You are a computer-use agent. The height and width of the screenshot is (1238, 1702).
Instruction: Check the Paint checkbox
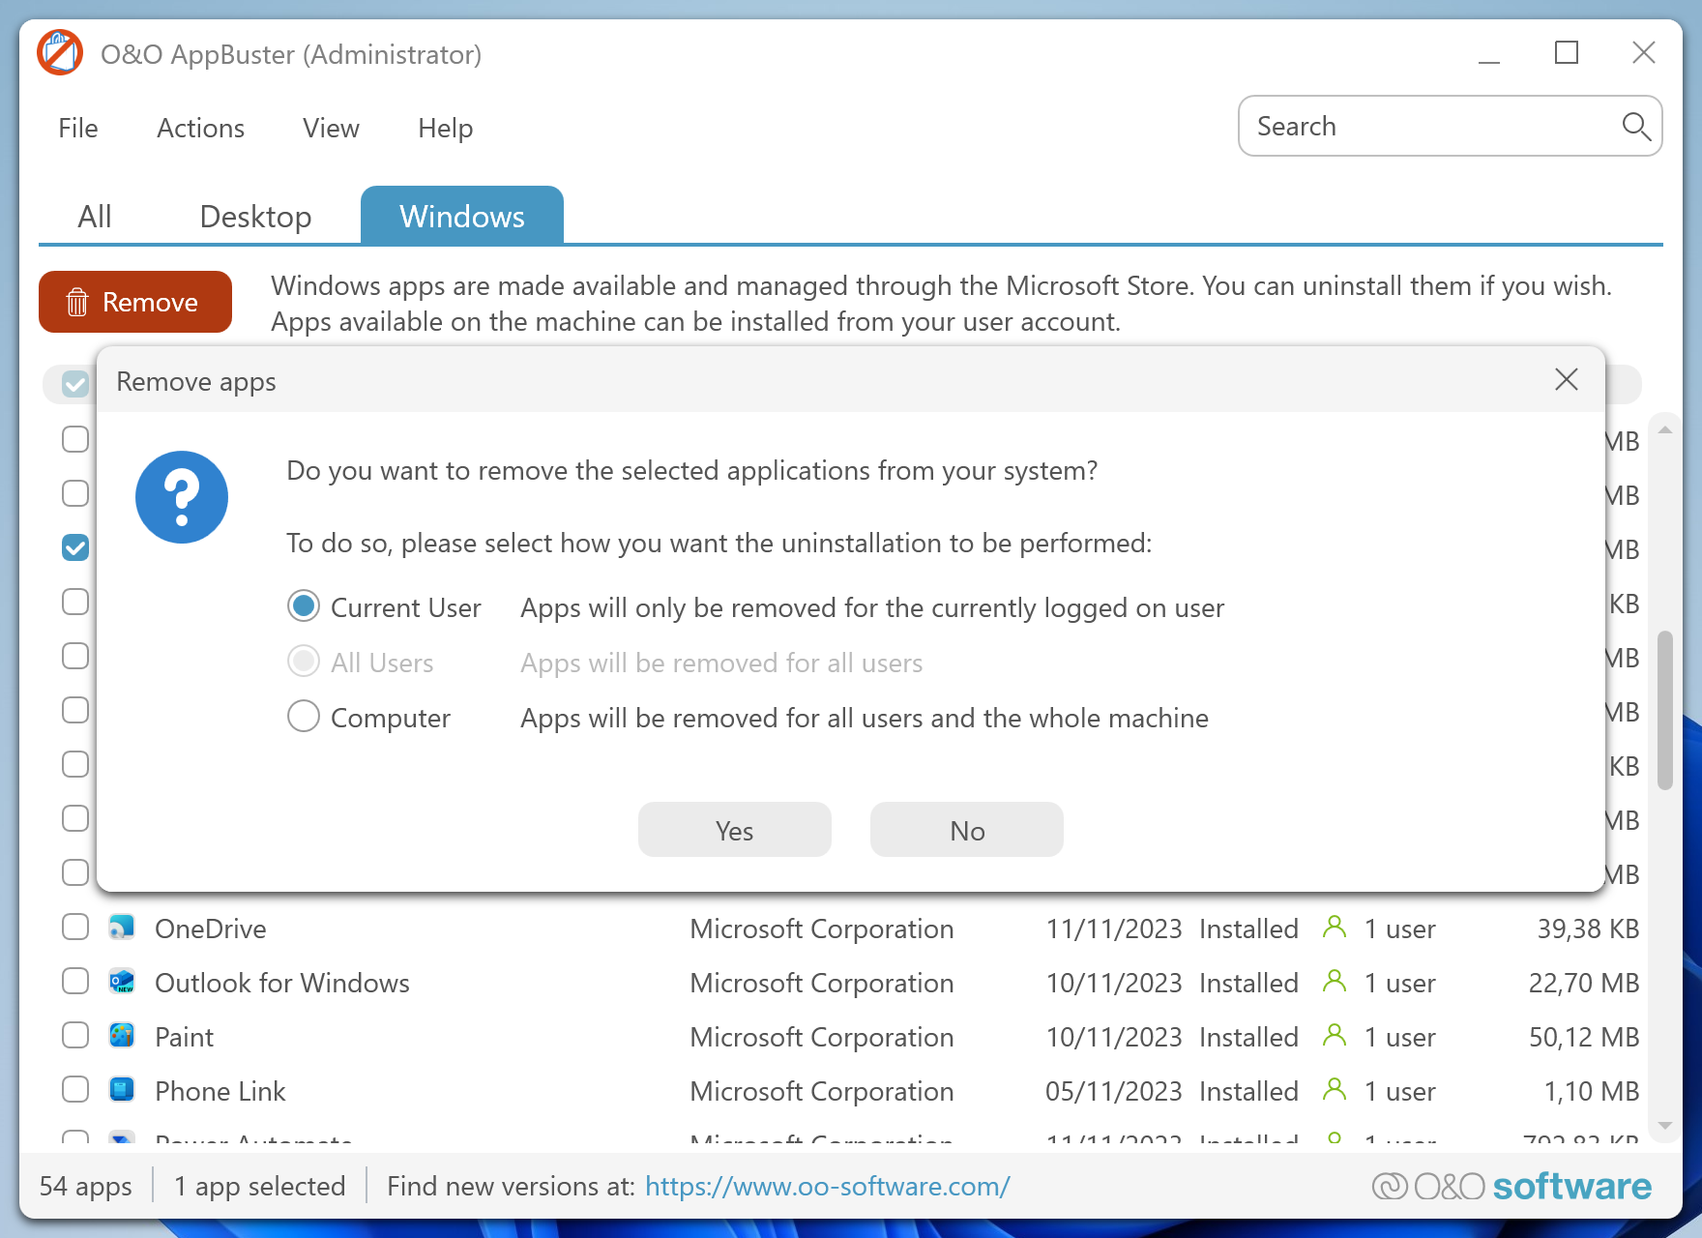pos(75,1035)
